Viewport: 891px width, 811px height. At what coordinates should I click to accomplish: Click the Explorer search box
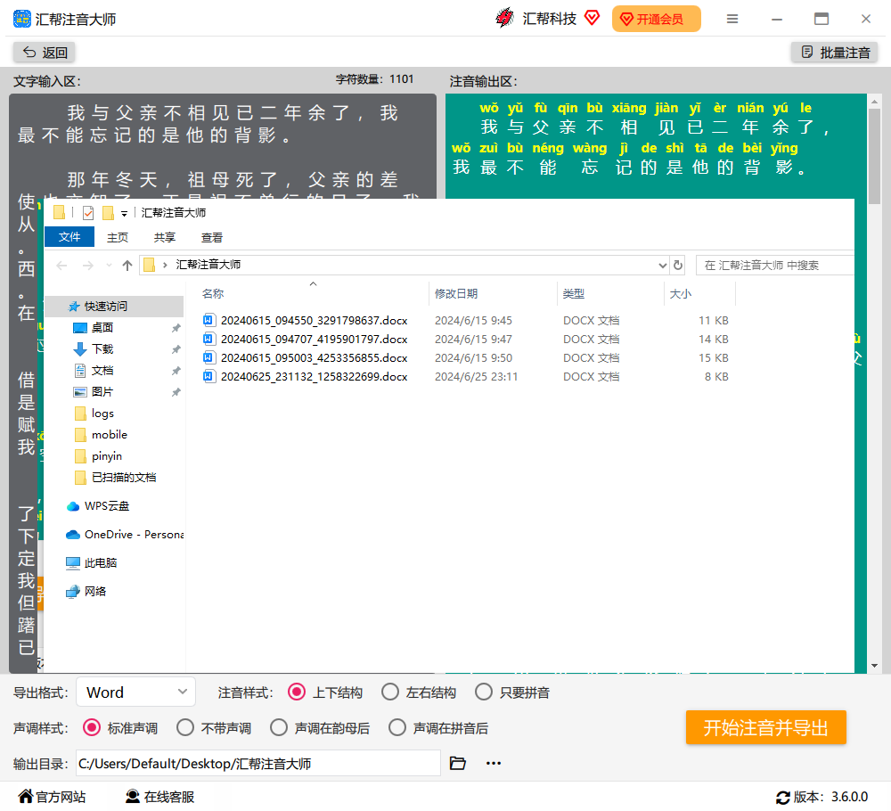(776, 266)
